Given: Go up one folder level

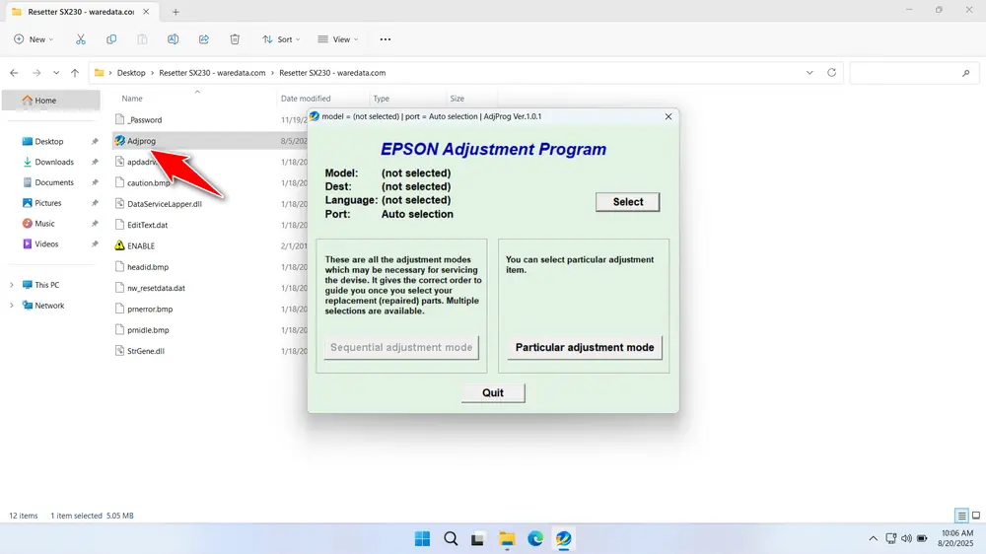Looking at the screenshot, I should pyautogui.click(x=75, y=73).
